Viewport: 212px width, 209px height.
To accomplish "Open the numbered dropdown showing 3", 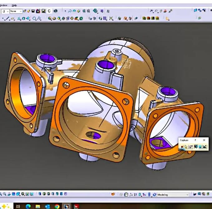I will (x=5, y=11).
